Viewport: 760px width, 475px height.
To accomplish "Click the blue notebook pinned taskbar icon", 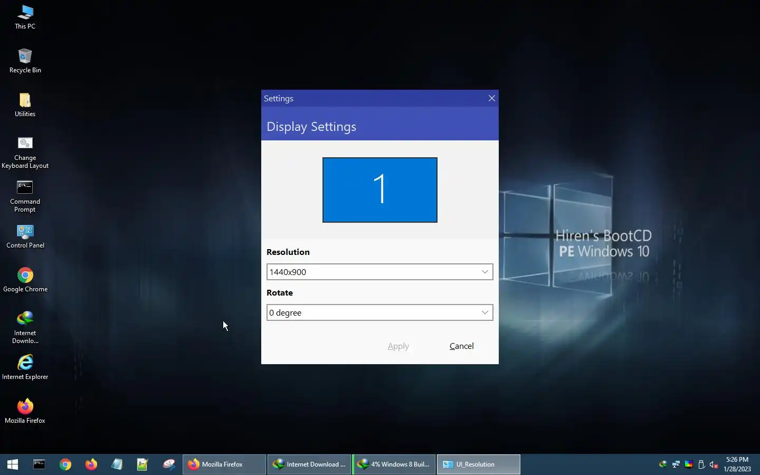I will coord(117,464).
